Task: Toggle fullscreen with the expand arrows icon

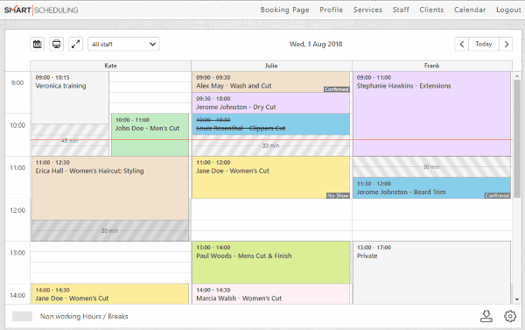Action: (x=75, y=44)
